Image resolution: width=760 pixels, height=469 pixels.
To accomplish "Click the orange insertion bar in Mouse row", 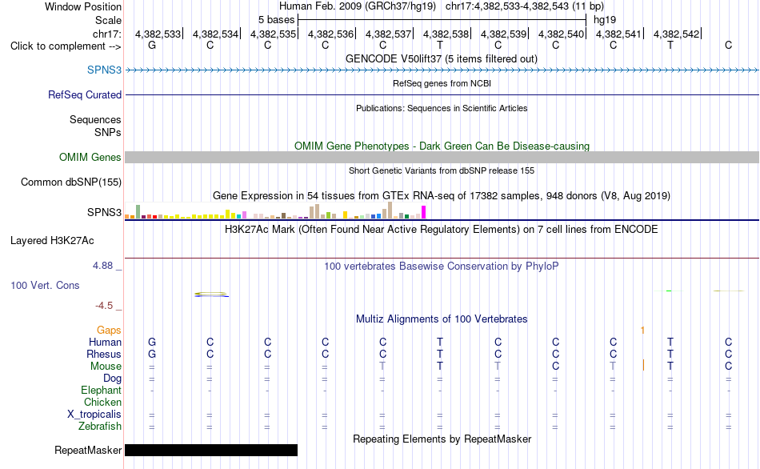I will (x=643, y=365).
